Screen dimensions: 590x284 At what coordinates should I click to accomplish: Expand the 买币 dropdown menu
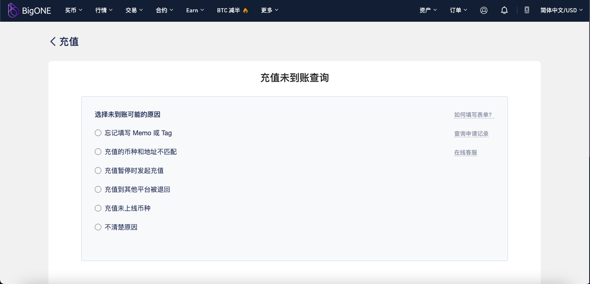pyautogui.click(x=74, y=10)
